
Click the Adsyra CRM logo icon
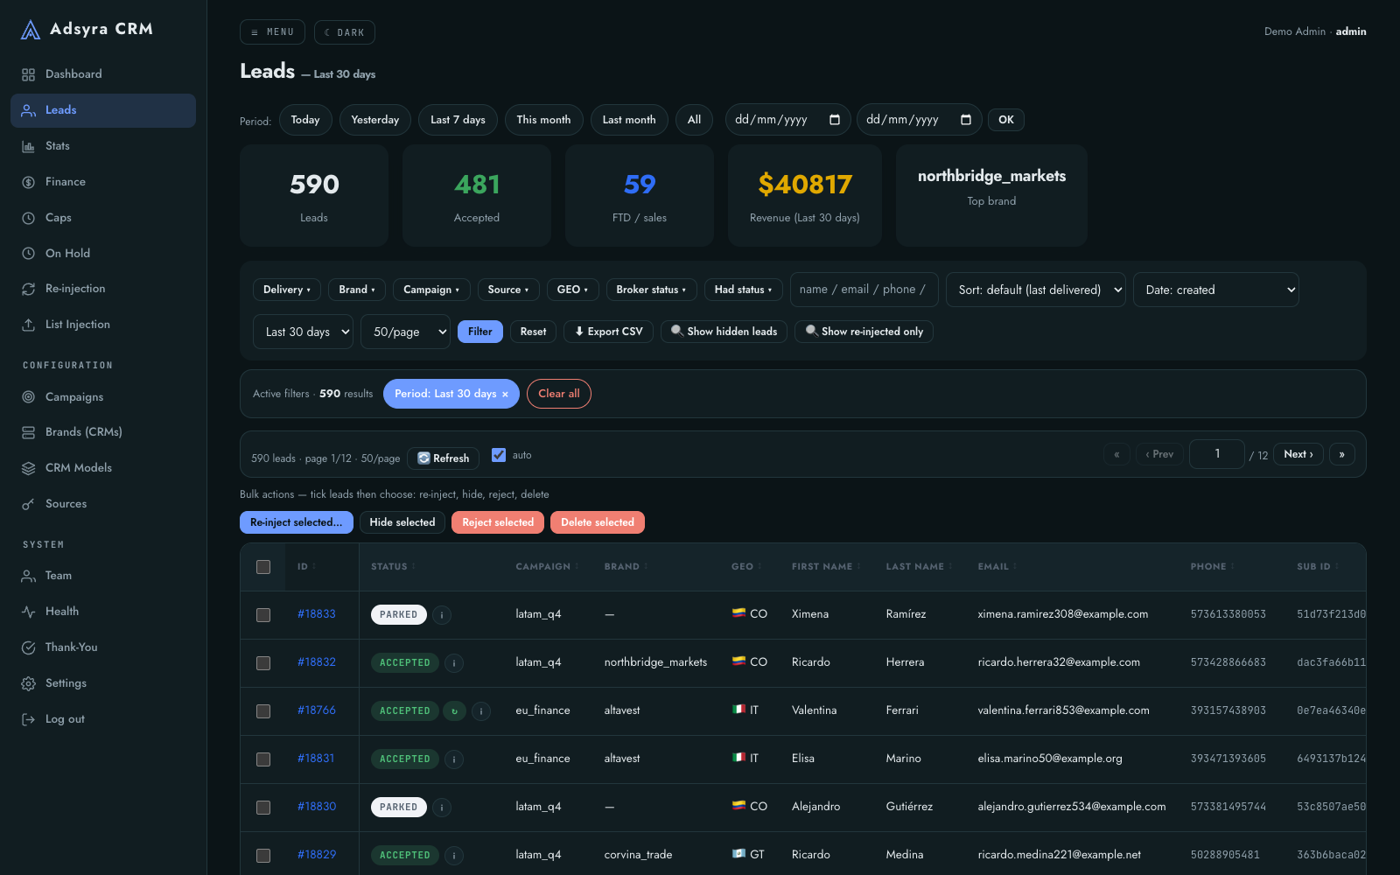[31, 31]
